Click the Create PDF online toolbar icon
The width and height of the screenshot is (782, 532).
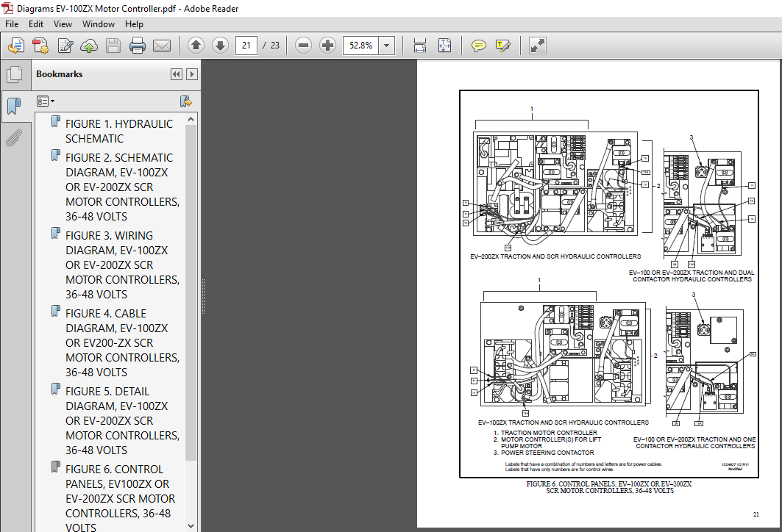coord(16,46)
